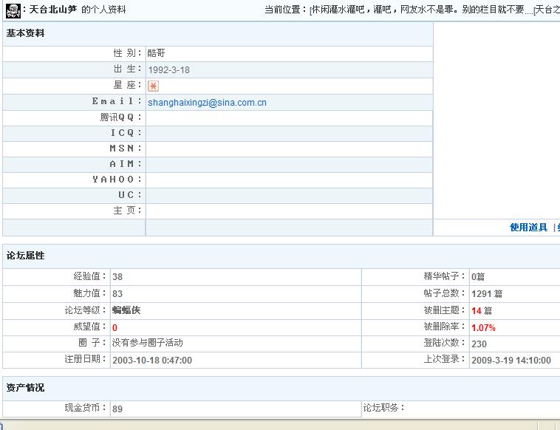This screenshot has width=560, height=430.
Task: Select the 经验值 value 38
Action: [x=117, y=277]
